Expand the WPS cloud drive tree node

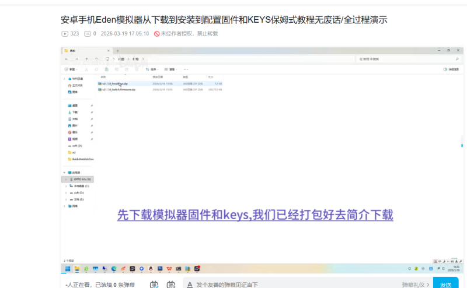65,79
